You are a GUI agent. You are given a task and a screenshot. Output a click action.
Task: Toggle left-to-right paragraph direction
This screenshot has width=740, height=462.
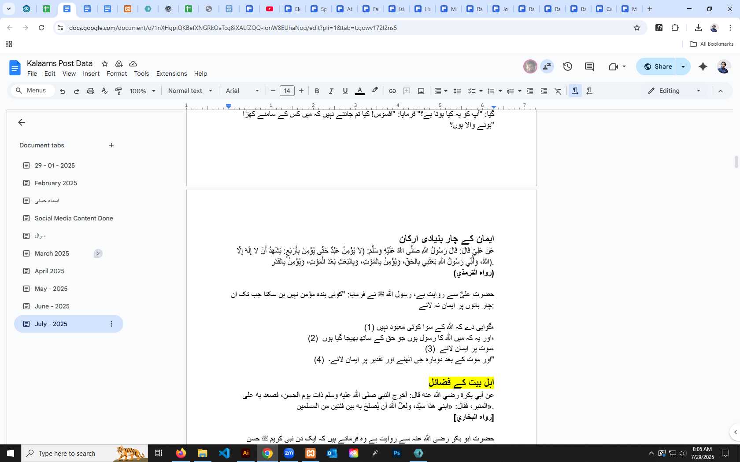575,91
